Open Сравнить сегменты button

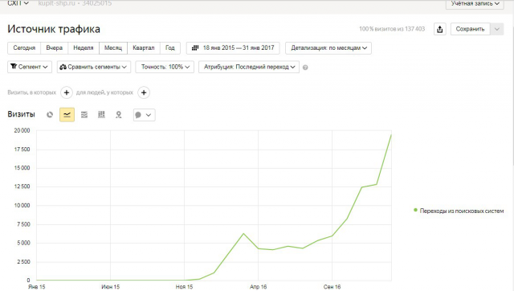94,67
